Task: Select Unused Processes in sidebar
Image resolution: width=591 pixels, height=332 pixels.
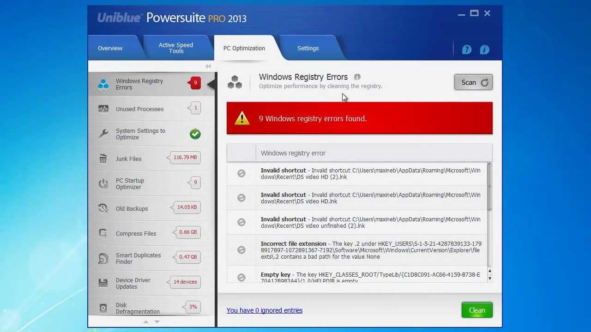Action: tap(151, 109)
